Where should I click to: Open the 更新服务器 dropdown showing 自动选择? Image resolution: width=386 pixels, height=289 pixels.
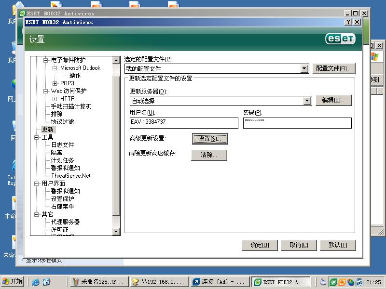(307, 101)
